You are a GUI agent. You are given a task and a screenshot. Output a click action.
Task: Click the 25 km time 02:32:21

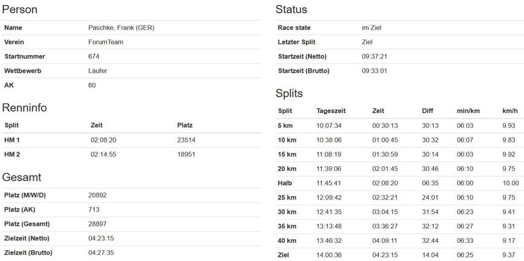385,198
